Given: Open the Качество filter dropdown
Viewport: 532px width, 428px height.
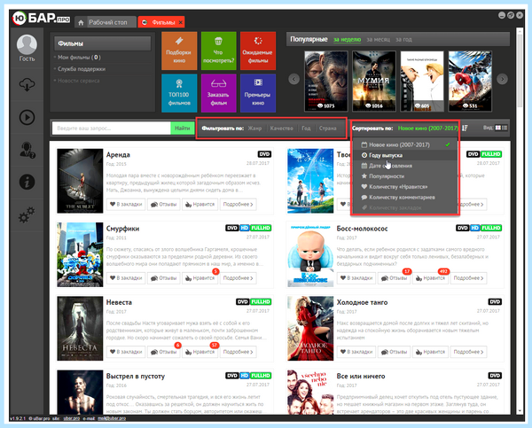Looking at the screenshot, I should point(282,128).
